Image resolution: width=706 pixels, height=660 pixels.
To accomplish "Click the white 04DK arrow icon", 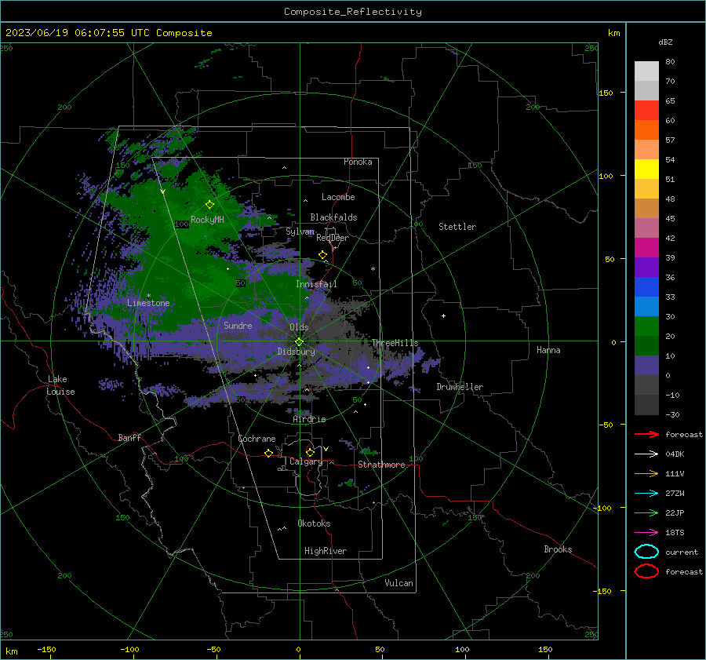I will [x=646, y=454].
